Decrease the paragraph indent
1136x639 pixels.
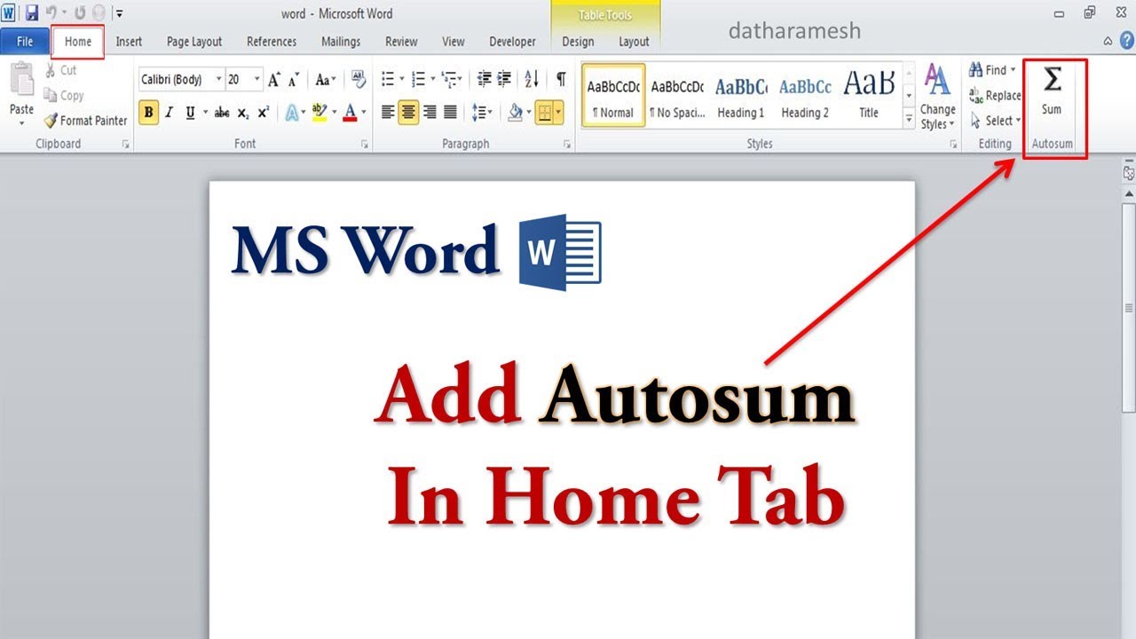point(484,80)
